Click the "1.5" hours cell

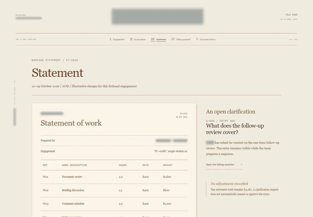pyautogui.click(x=120, y=190)
